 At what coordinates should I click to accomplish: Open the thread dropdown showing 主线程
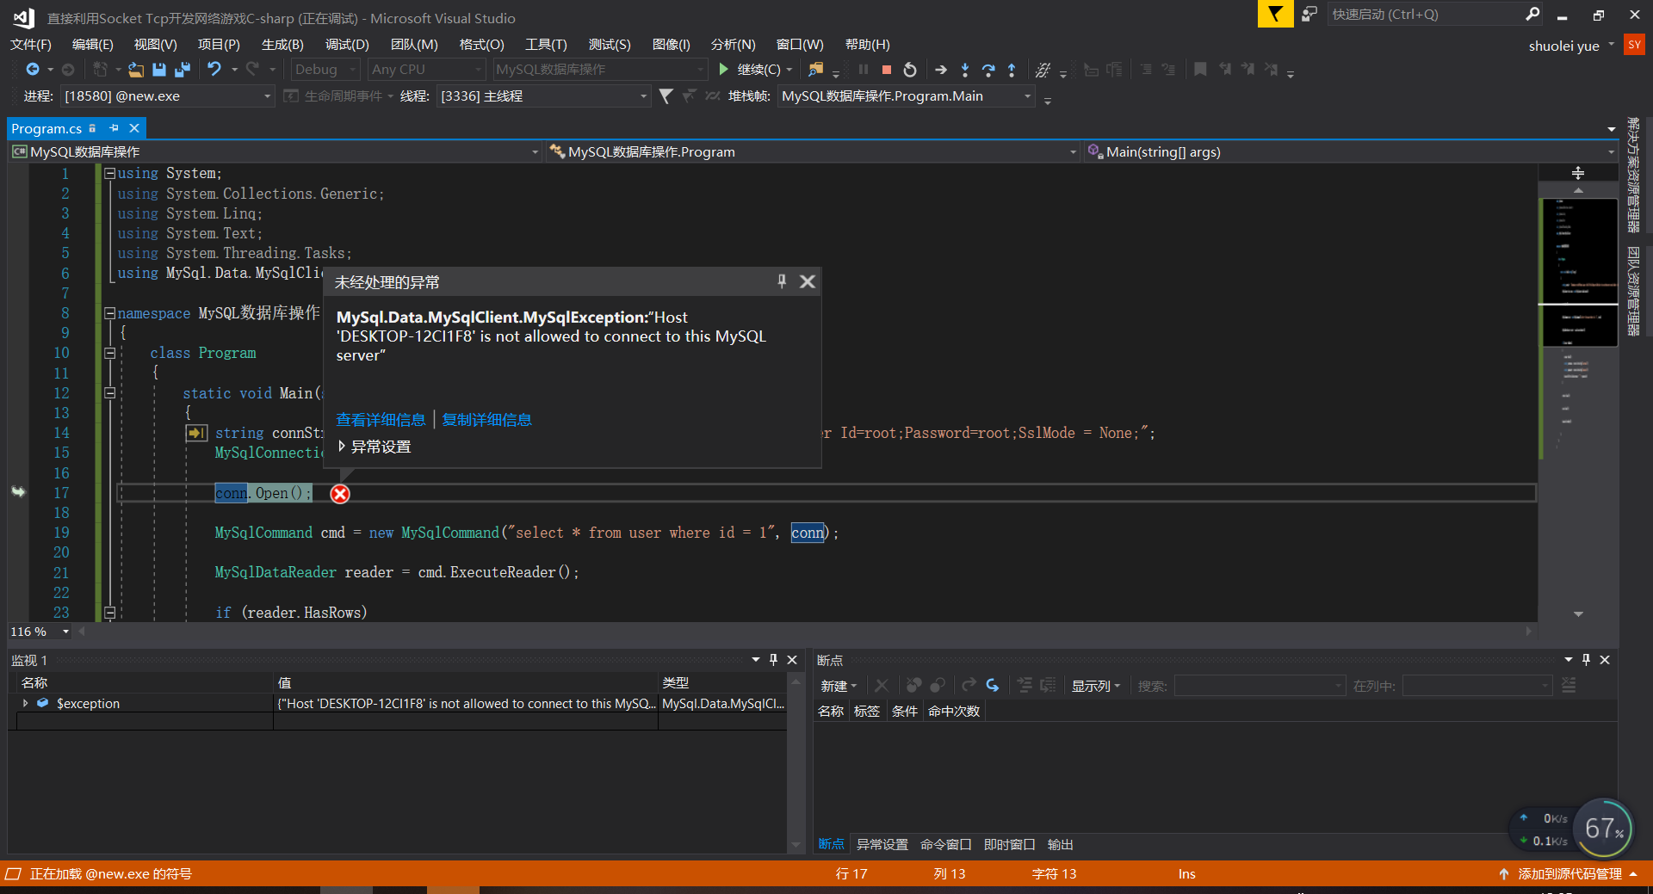(543, 96)
